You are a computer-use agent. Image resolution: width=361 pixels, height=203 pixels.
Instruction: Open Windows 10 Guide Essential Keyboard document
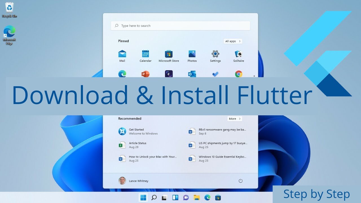(217, 158)
